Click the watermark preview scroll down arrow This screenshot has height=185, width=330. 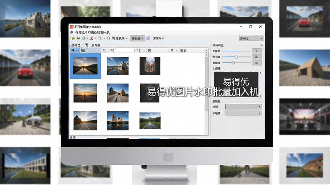point(260,96)
